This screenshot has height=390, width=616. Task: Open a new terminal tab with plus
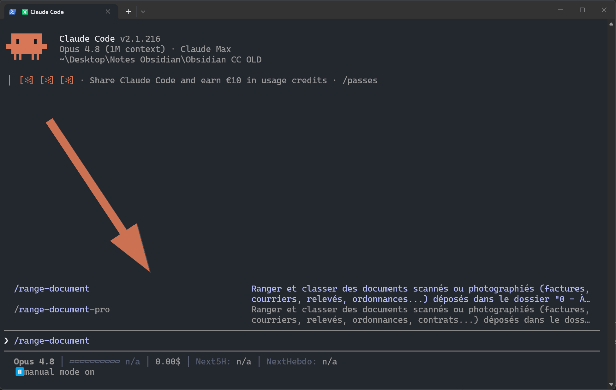click(129, 12)
